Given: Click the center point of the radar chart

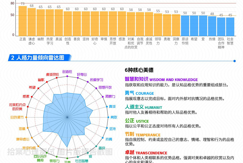Looking at the screenshot, I should point(67,117).
